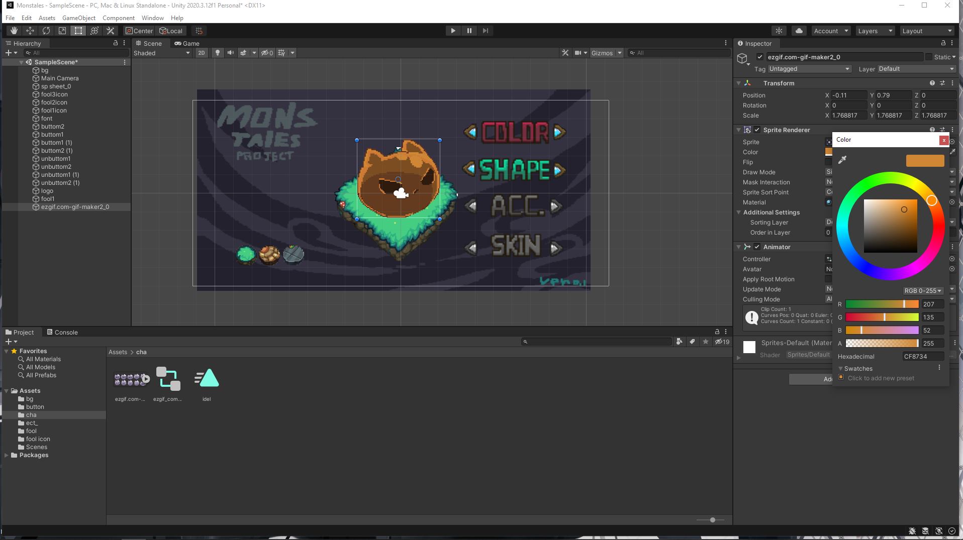This screenshot has width=963, height=540.
Task: Close the Color picker window
Action: pos(943,140)
